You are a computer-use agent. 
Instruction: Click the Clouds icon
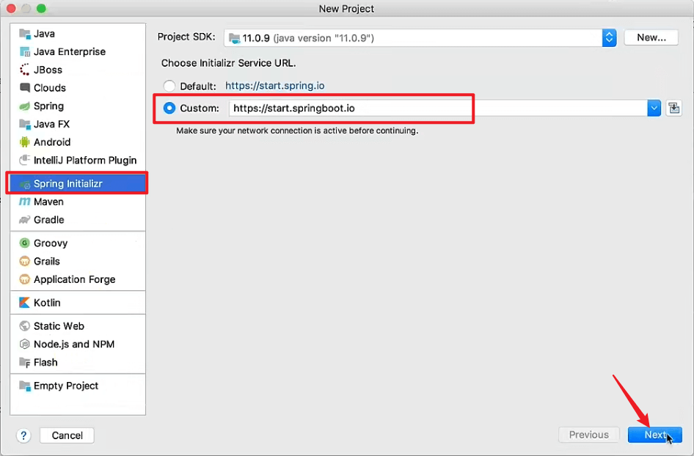(25, 87)
